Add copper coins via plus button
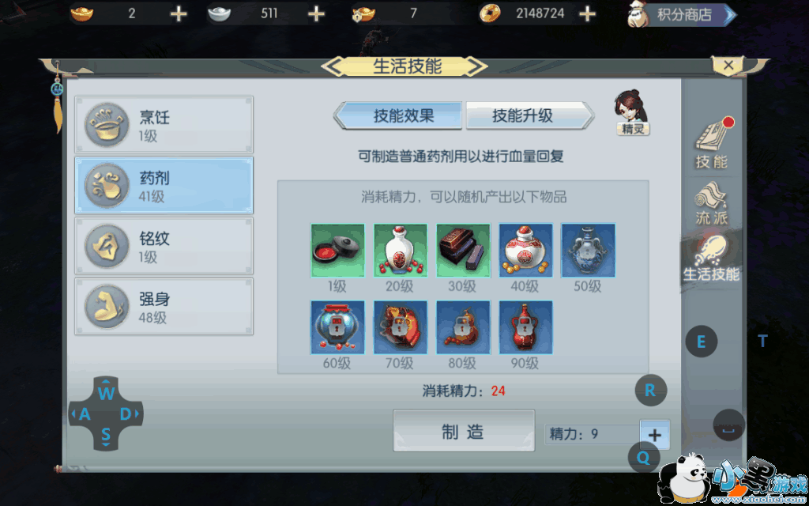The image size is (809, 506). point(587,14)
